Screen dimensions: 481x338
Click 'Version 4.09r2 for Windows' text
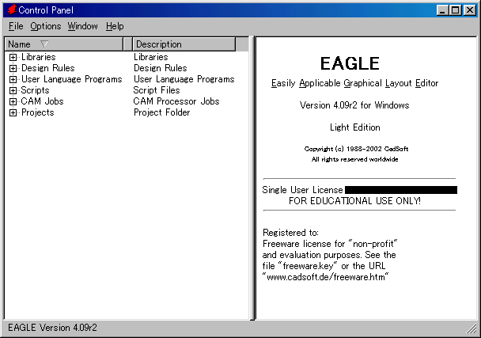coord(354,105)
